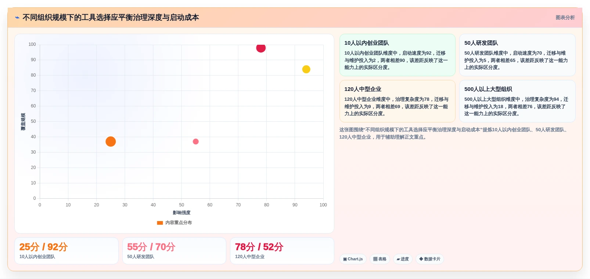Image resolution: width=590 pixels, height=279 pixels.
Task: Click the 50人研发团队 label under 55分
Action: [141, 257]
